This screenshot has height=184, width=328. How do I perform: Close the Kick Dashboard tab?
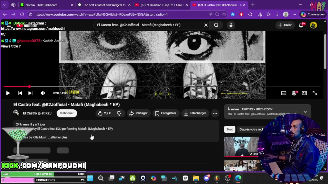click(x=72, y=5)
